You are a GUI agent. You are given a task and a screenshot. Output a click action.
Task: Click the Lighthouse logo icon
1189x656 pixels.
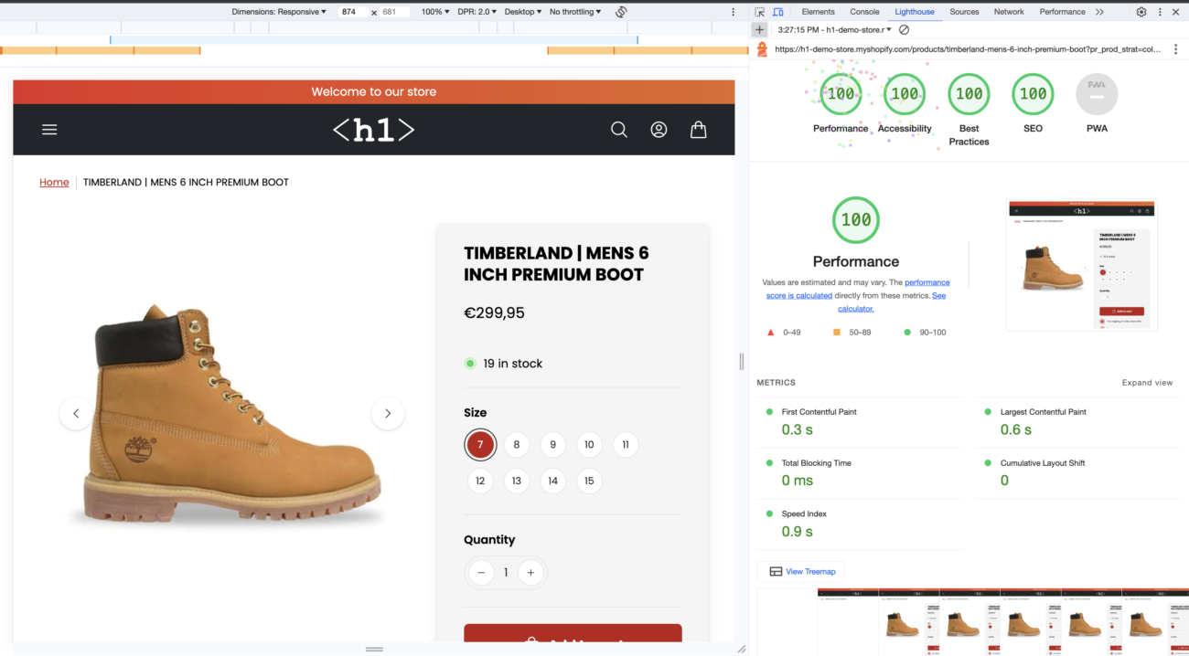pyautogui.click(x=762, y=49)
